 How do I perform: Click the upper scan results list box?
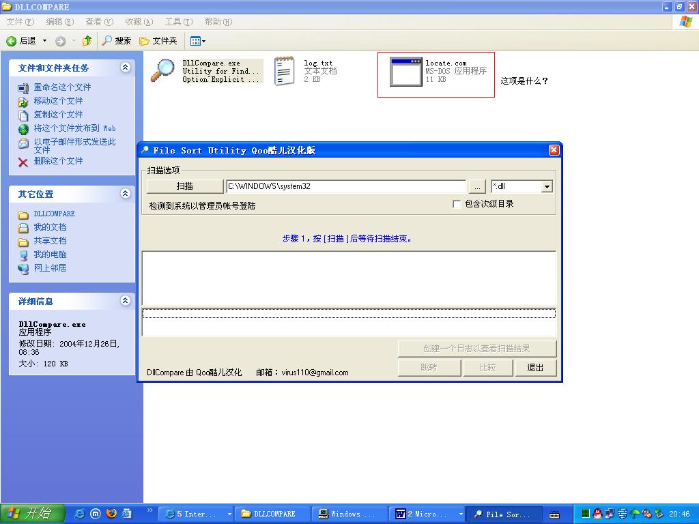349,278
